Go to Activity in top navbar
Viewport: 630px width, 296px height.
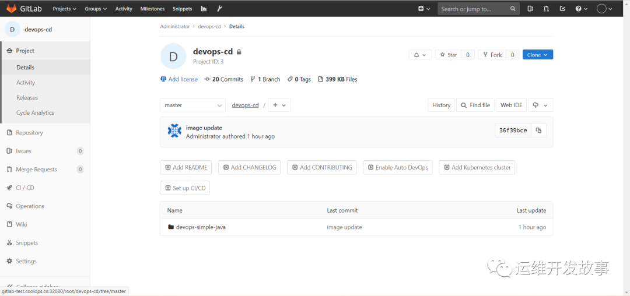coord(123,8)
